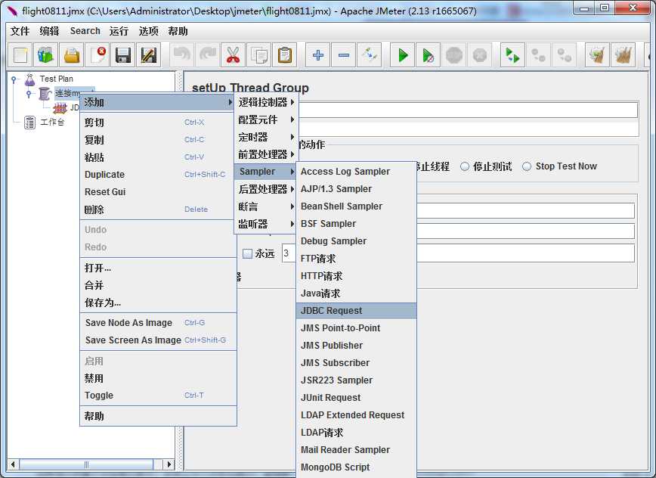Screen dimensions: 656x478
Task: Choose BeanShell Sampler entry
Action: [x=357, y=206]
